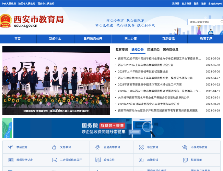Open the 新闻中心 navigation menu
Image resolution: width=223 pixels, height=171 pixels.
click(x=55, y=39)
